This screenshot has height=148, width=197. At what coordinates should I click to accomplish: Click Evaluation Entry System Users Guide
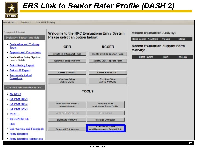click(x=25, y=59)
